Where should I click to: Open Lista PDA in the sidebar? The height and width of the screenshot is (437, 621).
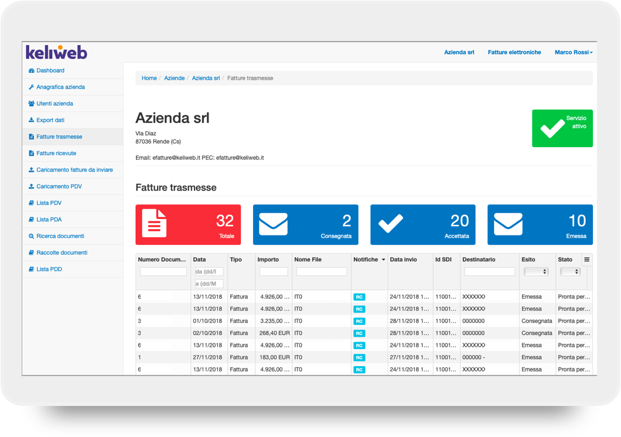pos(49,220)
